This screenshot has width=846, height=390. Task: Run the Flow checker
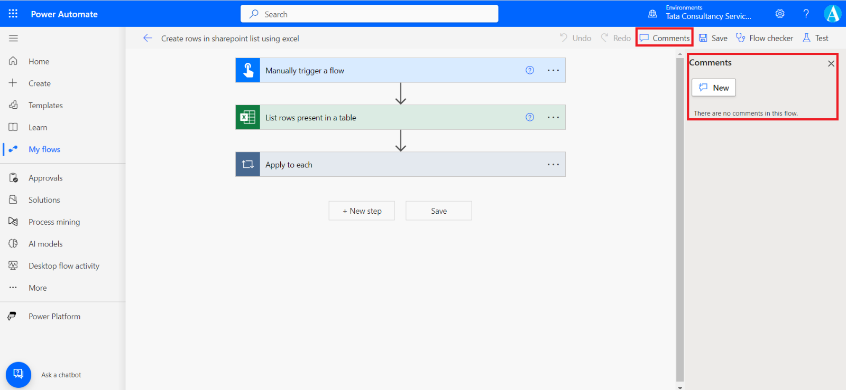[765, 38]
